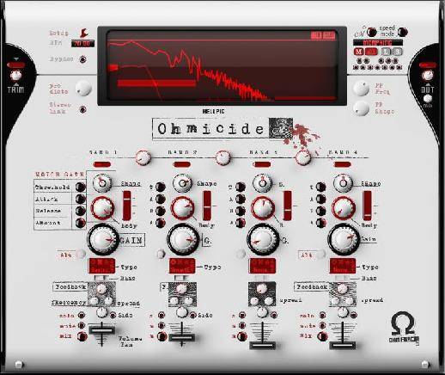Viewport: 445px width, 375px height.
Task: Click the predisto knob
Action: pos(83,88)
